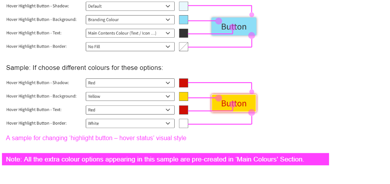Open the Shadow dropdown set to Red
Screen dimensions: 390x184
point(130,83)
